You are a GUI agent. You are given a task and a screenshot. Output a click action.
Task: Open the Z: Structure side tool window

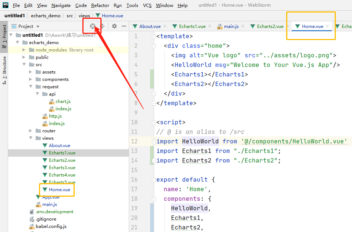pyautogui.click(x=4, y=70)
